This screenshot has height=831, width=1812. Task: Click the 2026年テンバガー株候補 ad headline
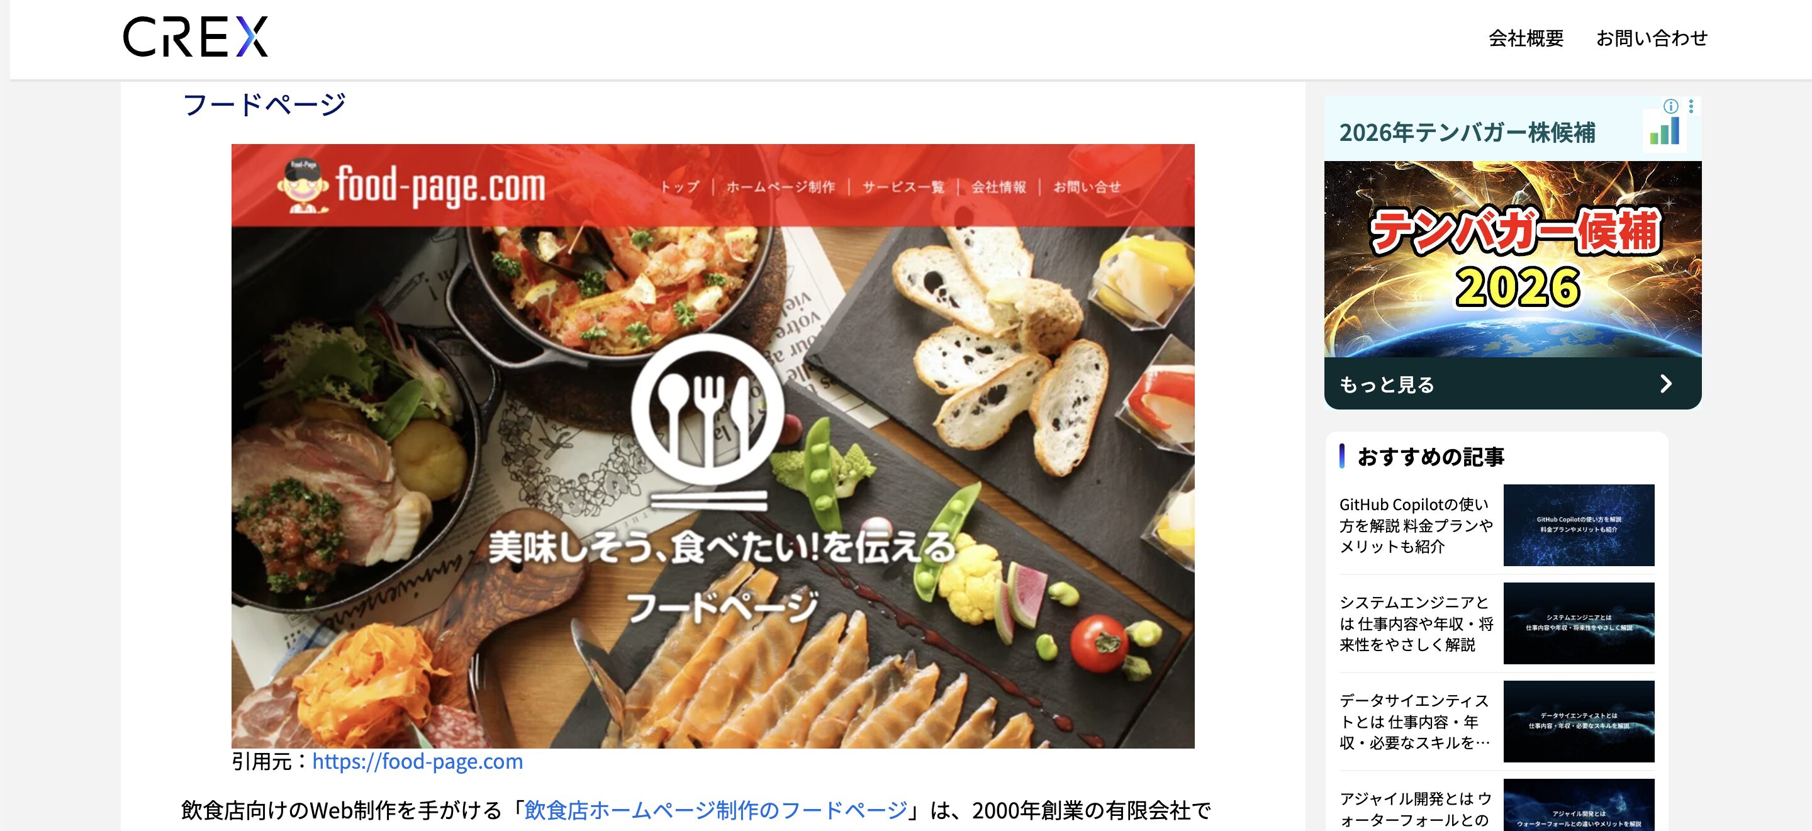click(x=1467, y=132)
